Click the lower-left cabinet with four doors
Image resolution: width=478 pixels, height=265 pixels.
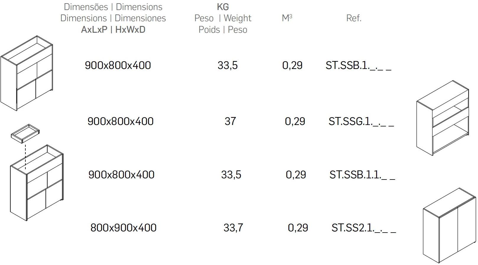37,183
